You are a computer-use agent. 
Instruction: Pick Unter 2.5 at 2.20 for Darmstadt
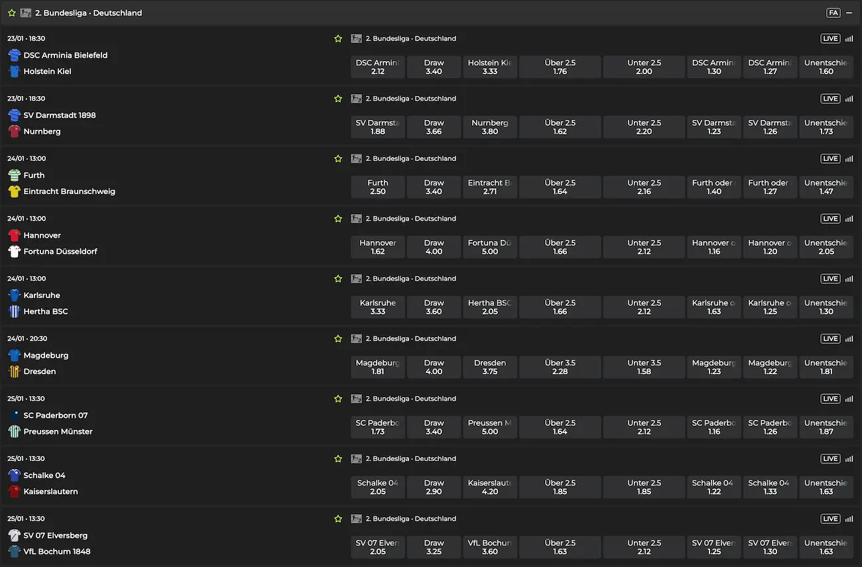coord(644,127)
